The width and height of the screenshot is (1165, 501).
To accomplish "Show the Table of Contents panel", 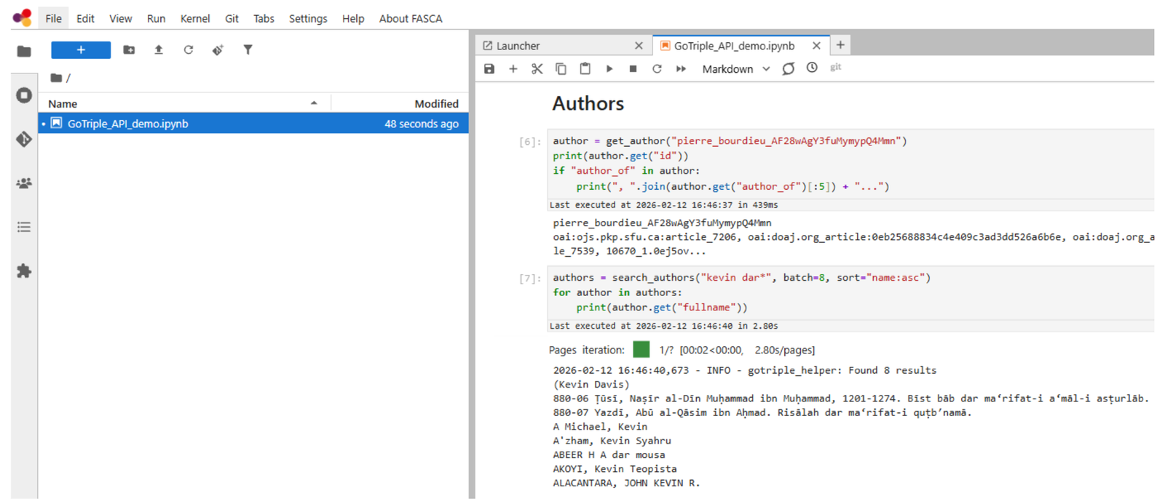I will point(24,228).
